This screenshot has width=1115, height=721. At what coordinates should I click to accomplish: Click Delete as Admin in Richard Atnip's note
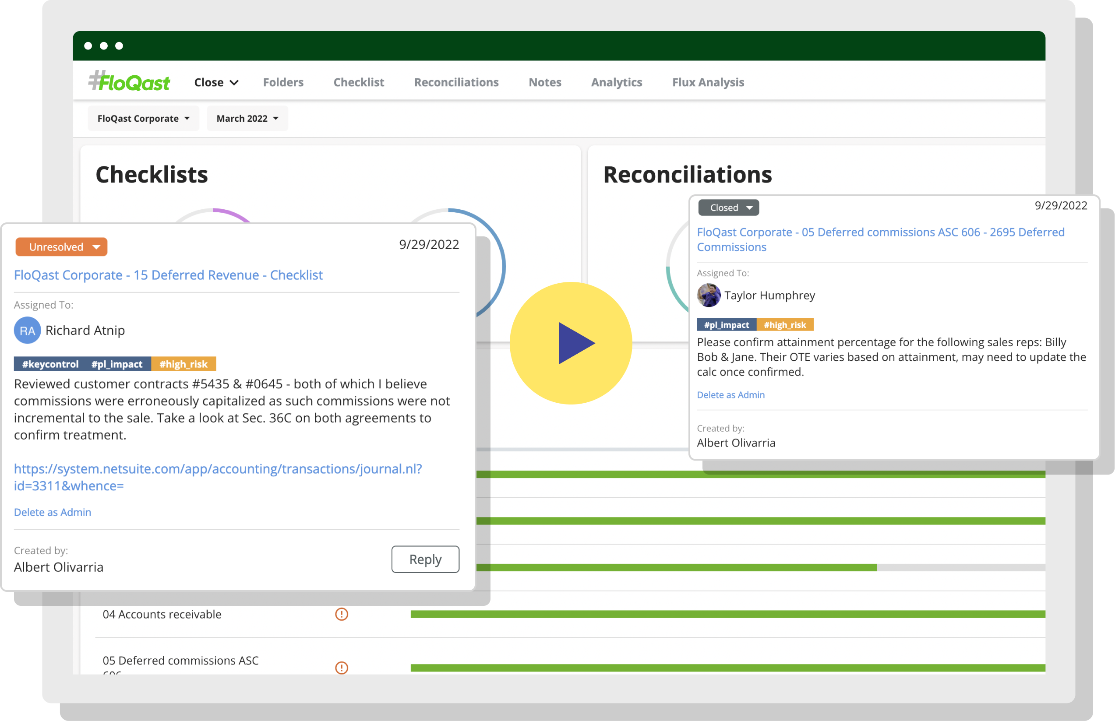click(x=53, y=512)
